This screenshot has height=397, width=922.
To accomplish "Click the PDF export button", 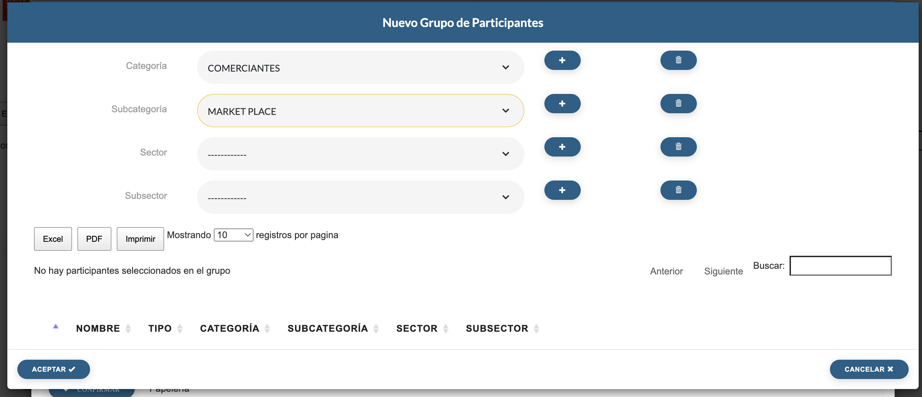I will [94, 239].
